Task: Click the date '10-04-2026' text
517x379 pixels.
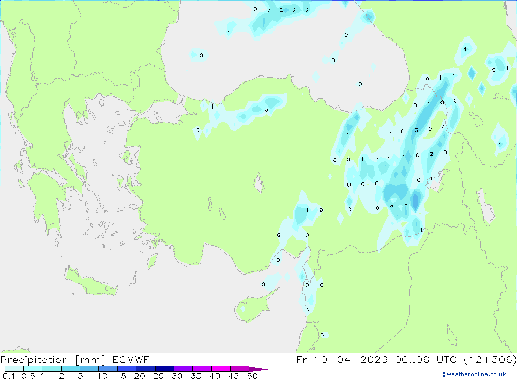Action: (x=351, y=359)
